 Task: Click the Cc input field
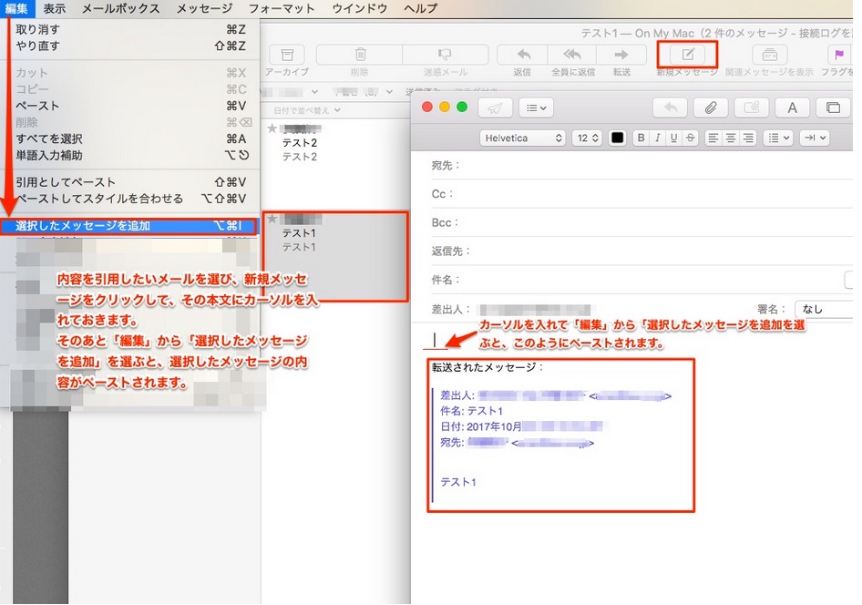pyautogui.click(x=654, y=194)
